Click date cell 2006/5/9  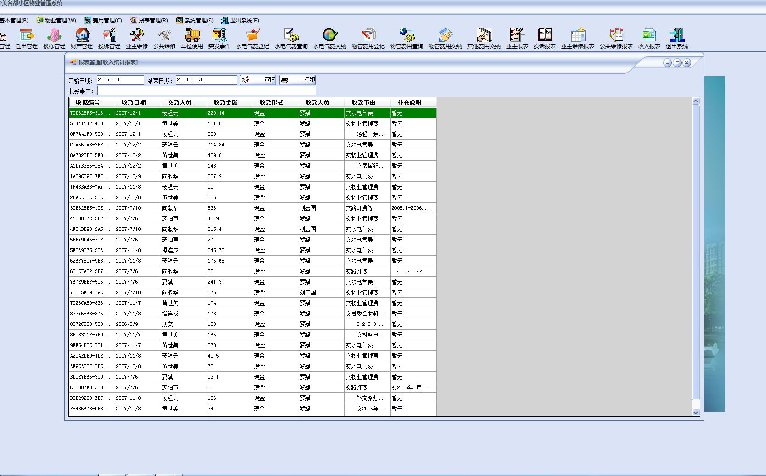pos(138,324)
